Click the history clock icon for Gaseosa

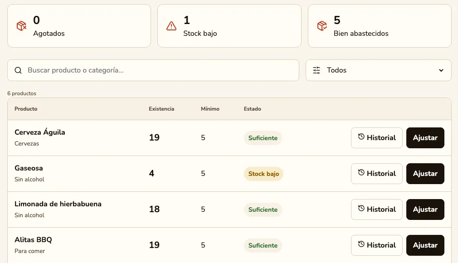[x=361, y=173]
